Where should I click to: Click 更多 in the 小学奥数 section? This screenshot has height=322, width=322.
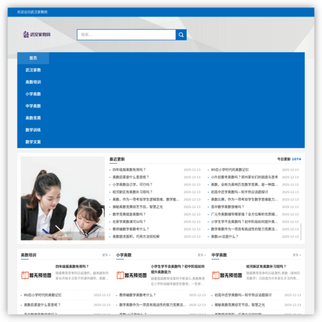(202, 255)
